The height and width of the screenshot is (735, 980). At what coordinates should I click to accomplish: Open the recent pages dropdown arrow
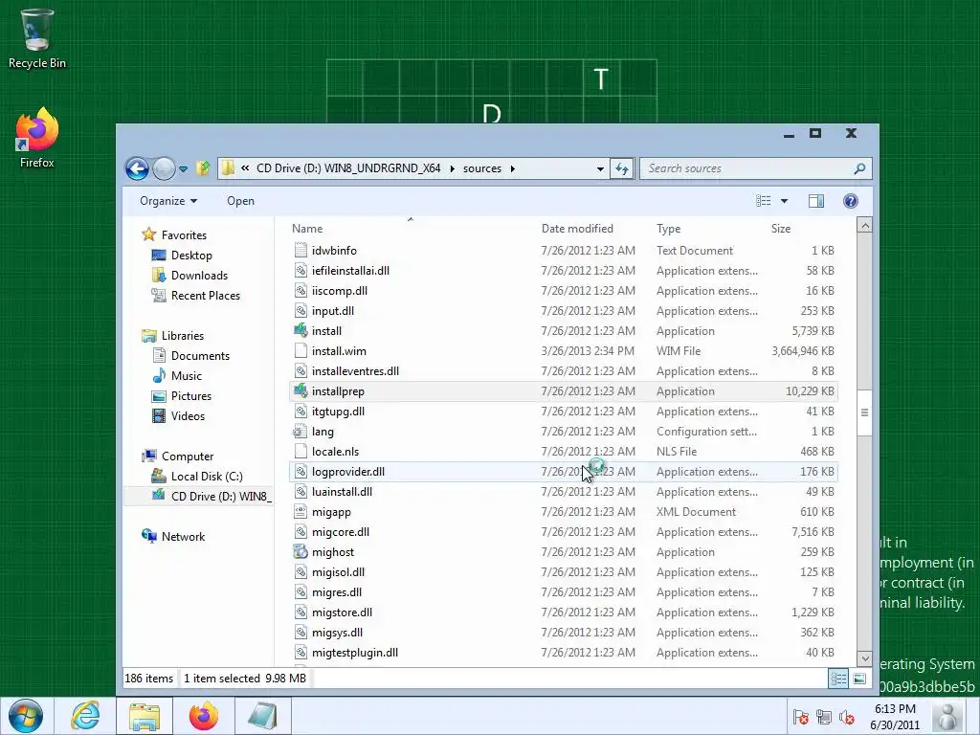point(183,168)
